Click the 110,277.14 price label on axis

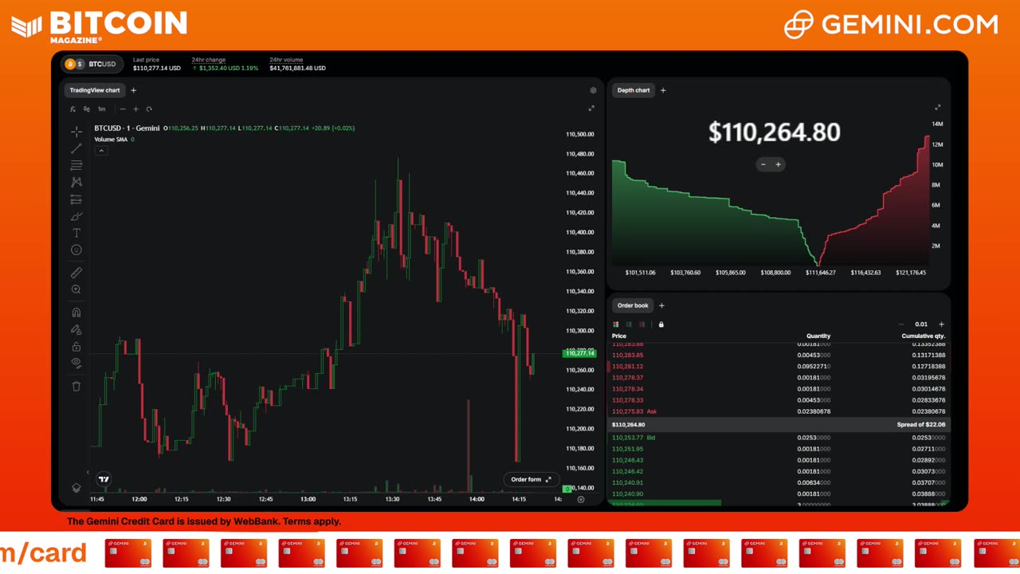[579, 353]
